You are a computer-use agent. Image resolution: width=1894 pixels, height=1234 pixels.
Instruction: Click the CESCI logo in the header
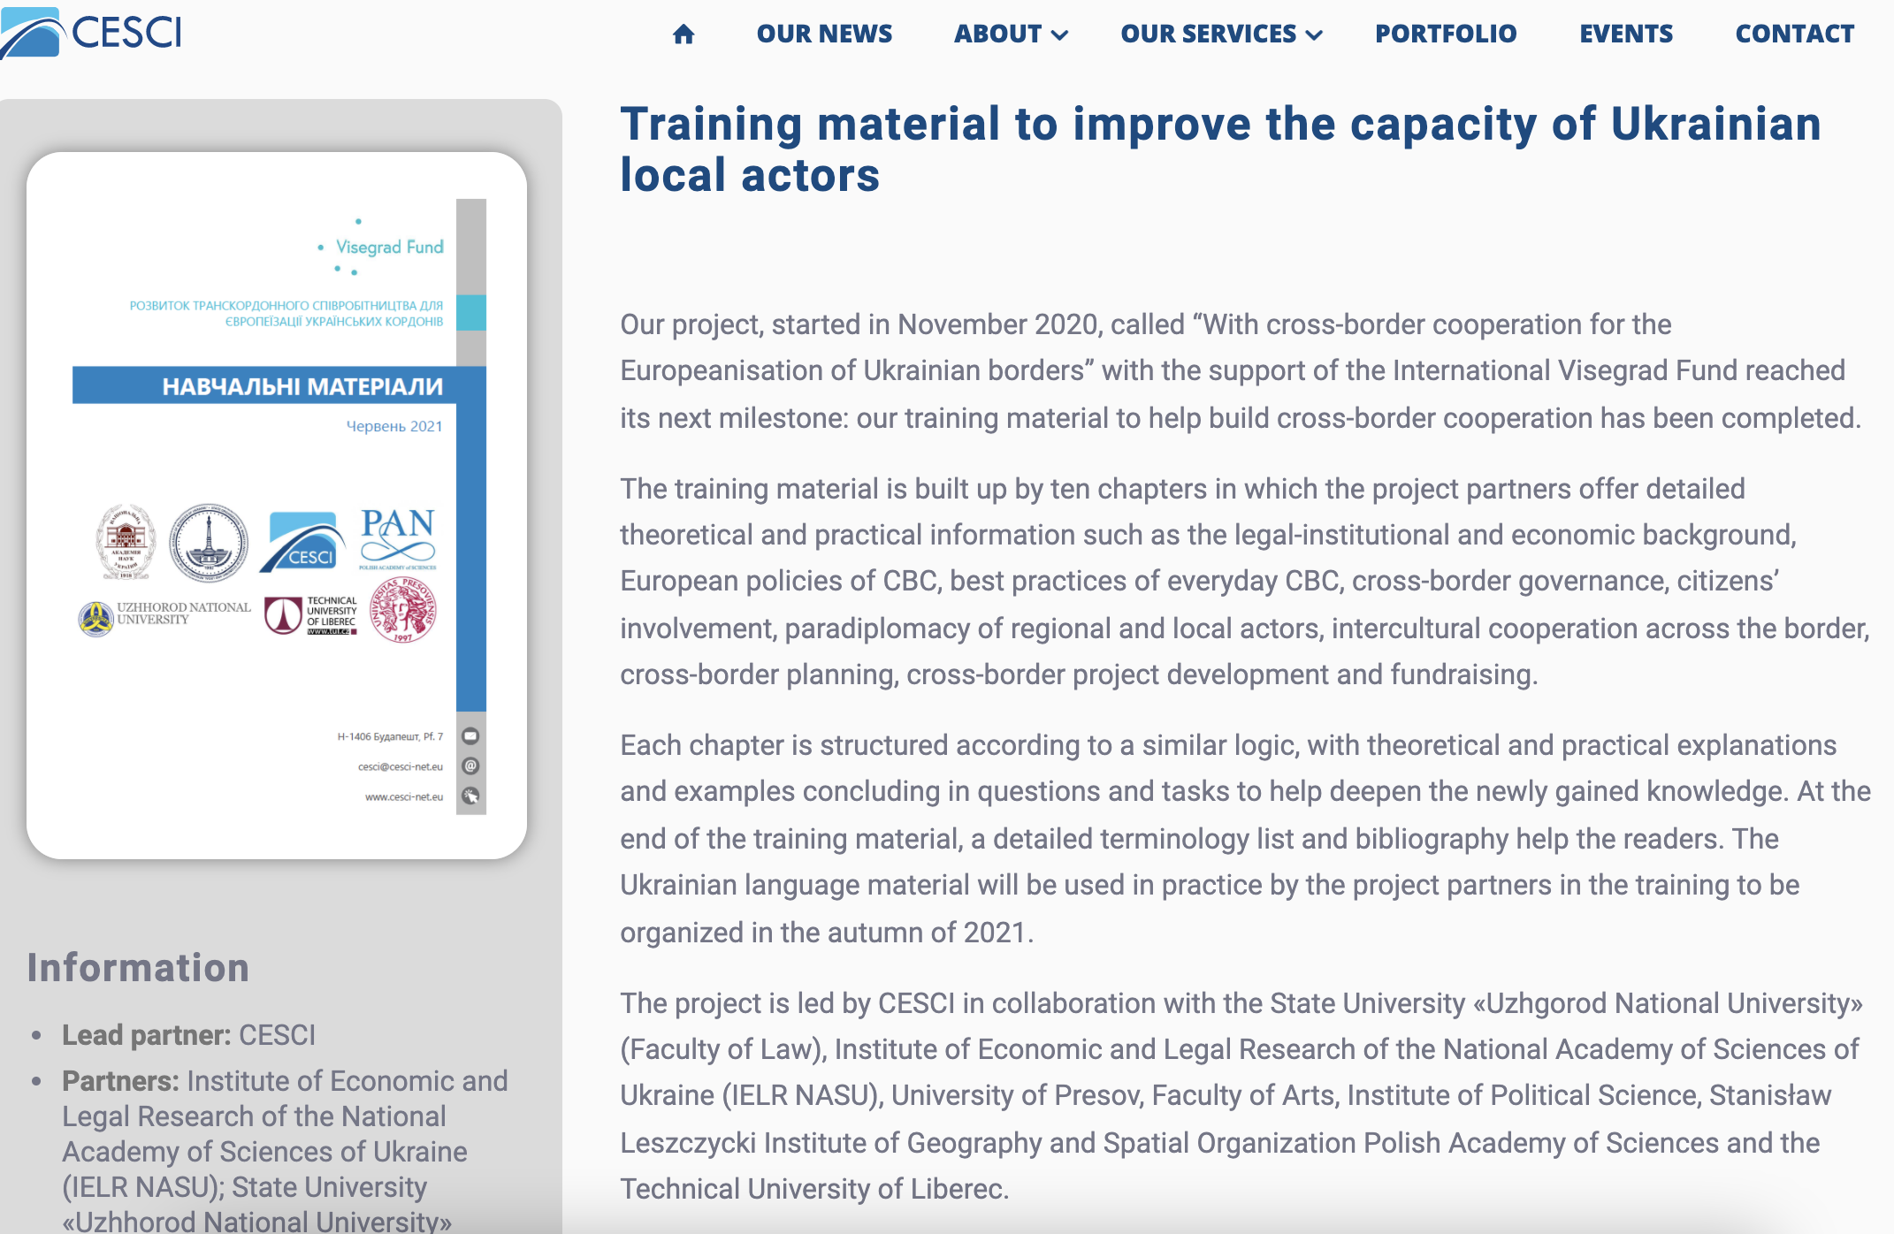tap(91, 33)
